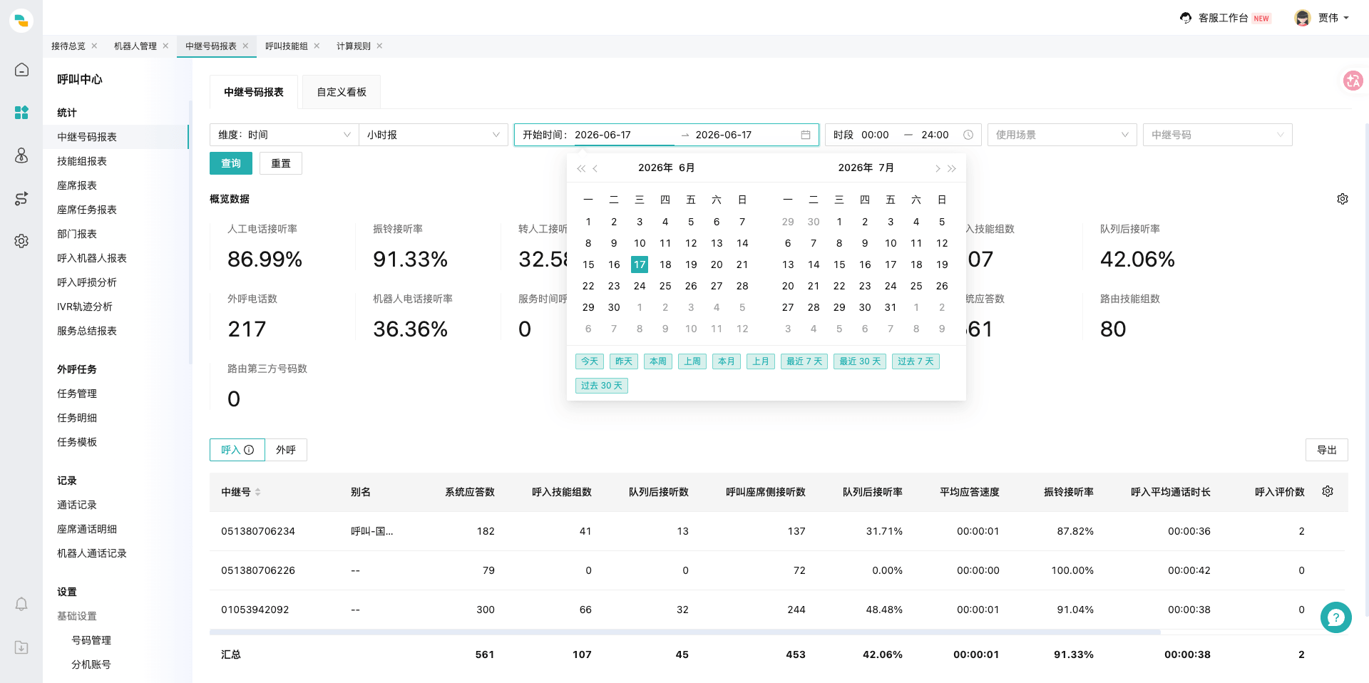The height and width of the screenshot is (683, 1369).
Task: Open the home icon in left sidebar
Action: point(21,69)
